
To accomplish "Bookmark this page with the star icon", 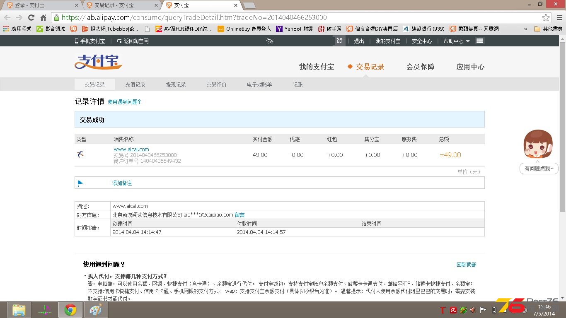I will (x=546, y=17).
